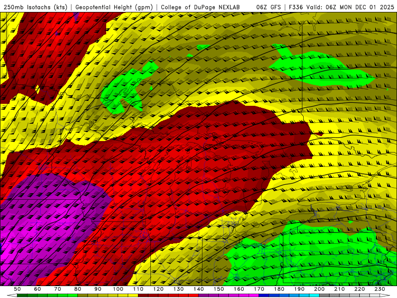Viewport: 397px width, 298px height.
Task: Pick the bright yellow swatch just before 110
Action: tap(133, 296)
